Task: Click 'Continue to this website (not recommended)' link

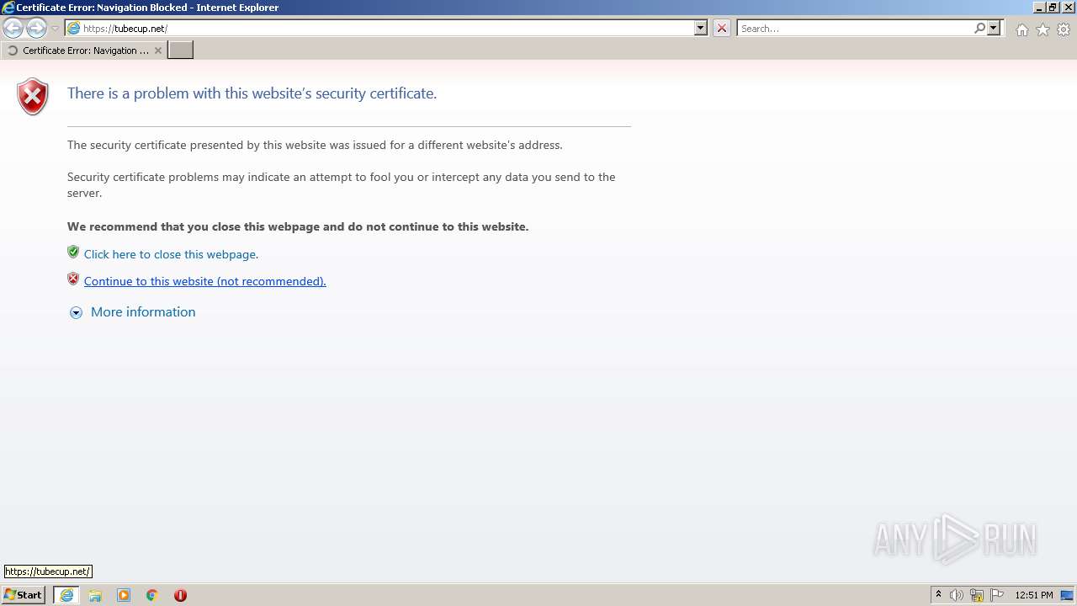Action: 204,281
